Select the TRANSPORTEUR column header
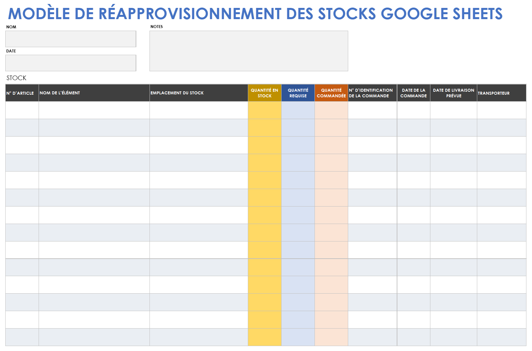Image resolution: width=532 pixels, height=351 pixels. click(502, 93)
